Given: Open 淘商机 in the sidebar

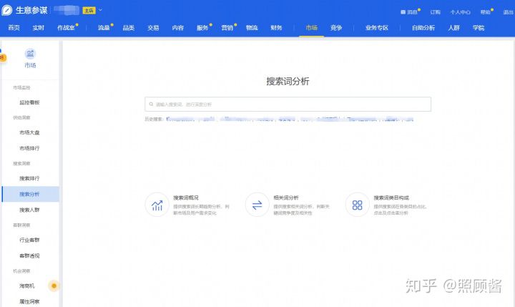Looking at the screenshot, I should coord(27,286).
